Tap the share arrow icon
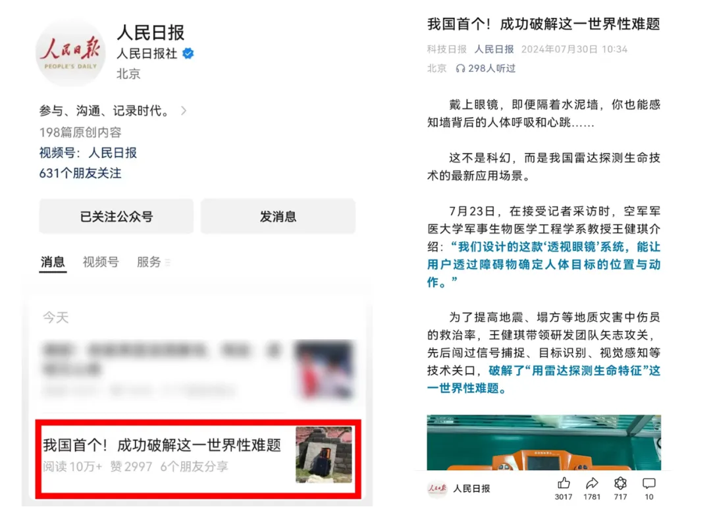The image size is (711, 507). (592, 483)
